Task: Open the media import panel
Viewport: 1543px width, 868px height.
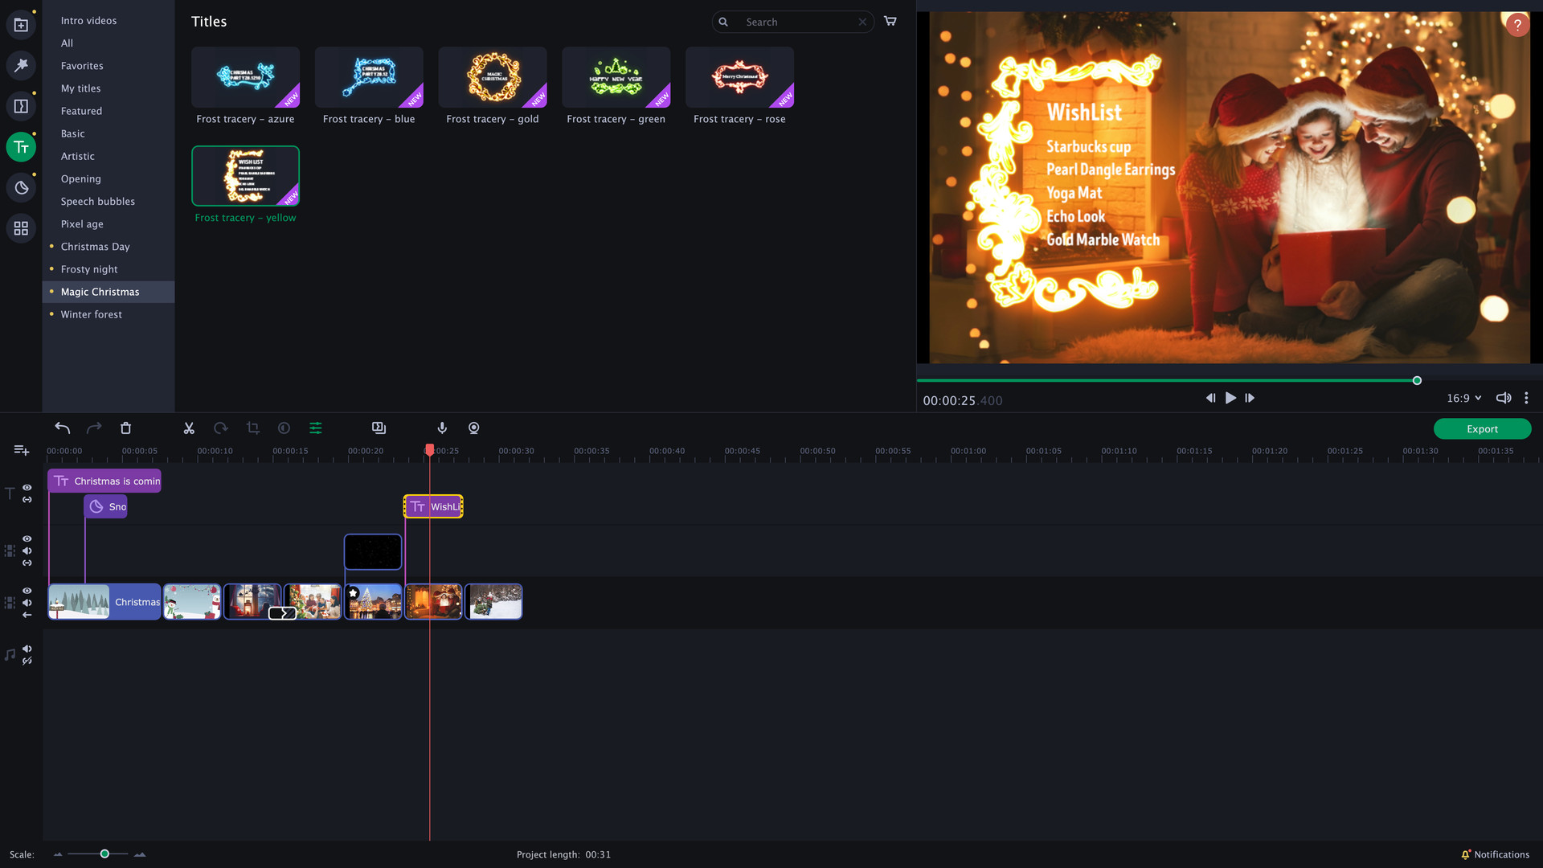Action: pos(20,24)
